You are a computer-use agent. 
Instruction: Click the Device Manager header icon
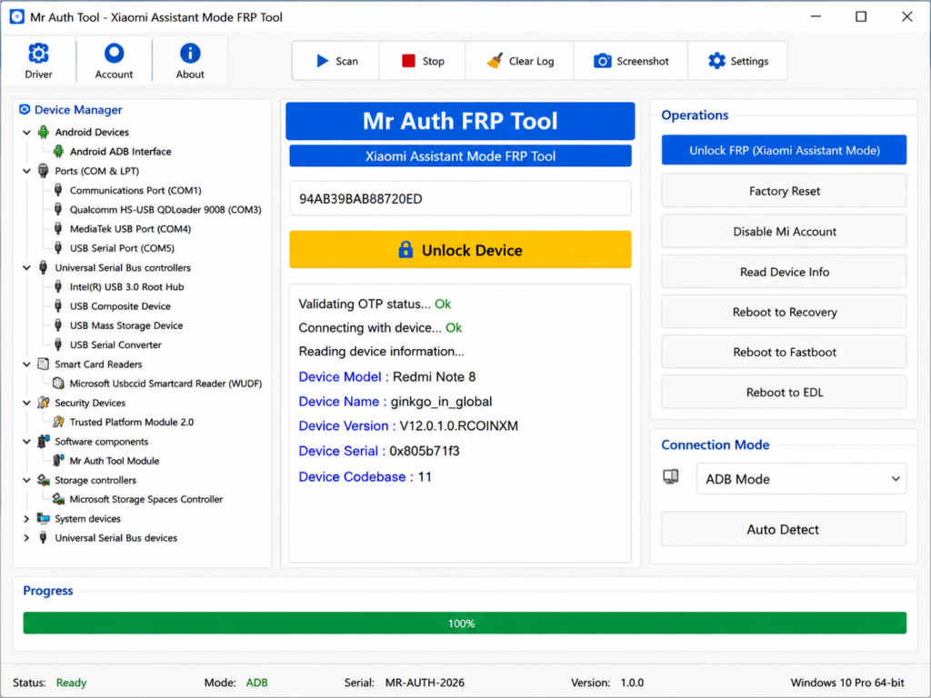[25, 109]
